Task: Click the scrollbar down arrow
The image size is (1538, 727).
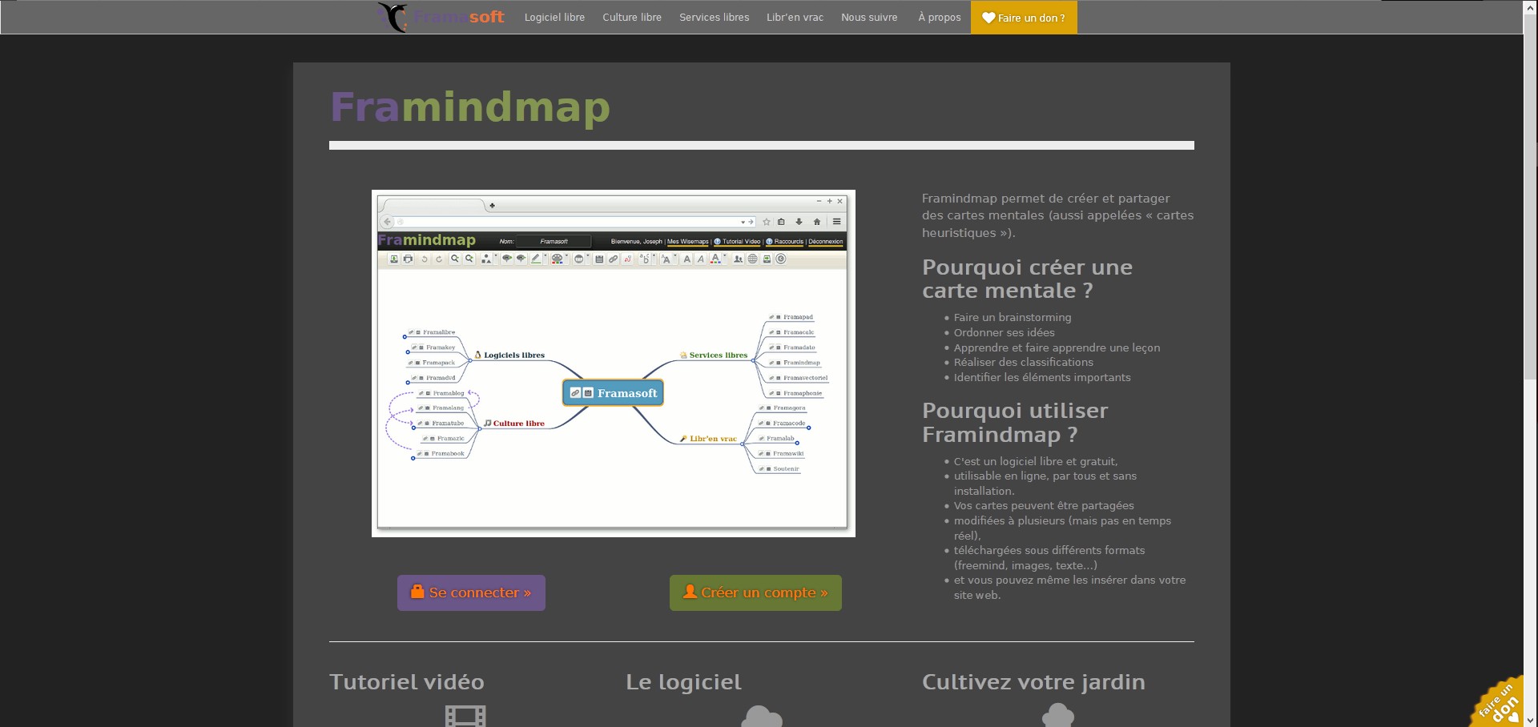Action: [1531, 720]
